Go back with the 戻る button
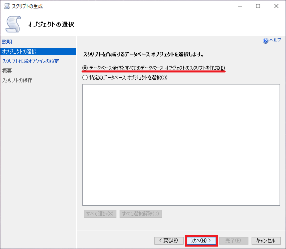 [169, 241]
